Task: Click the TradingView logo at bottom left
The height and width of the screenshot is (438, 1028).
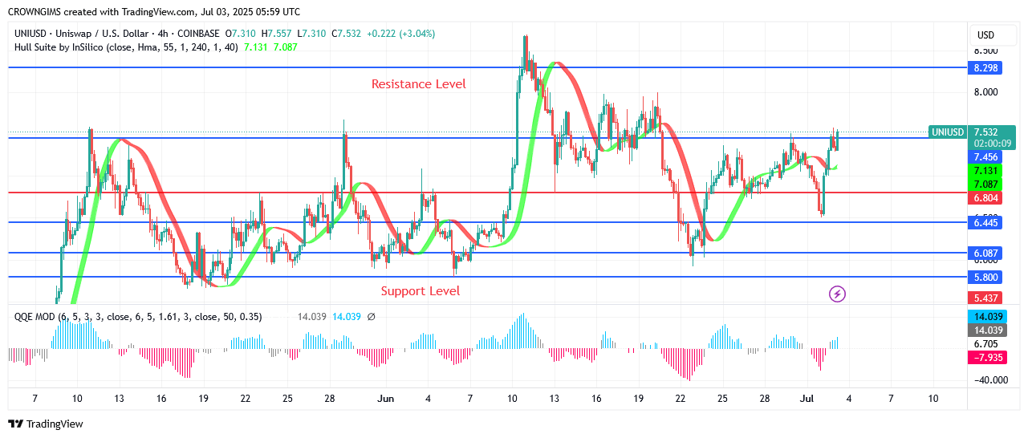Action: (x=46, y=424)
